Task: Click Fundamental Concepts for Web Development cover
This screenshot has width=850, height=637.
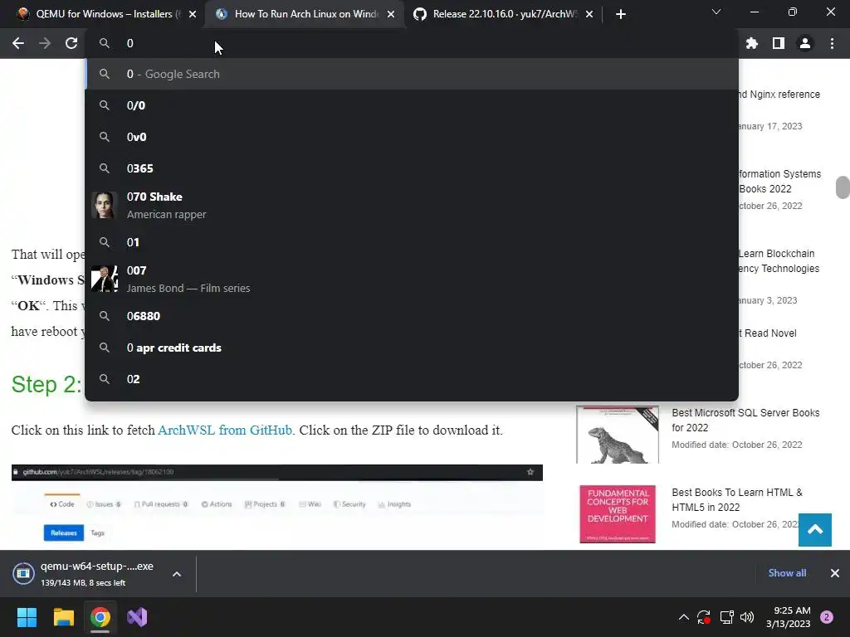Action: click(x=618, y=514)
